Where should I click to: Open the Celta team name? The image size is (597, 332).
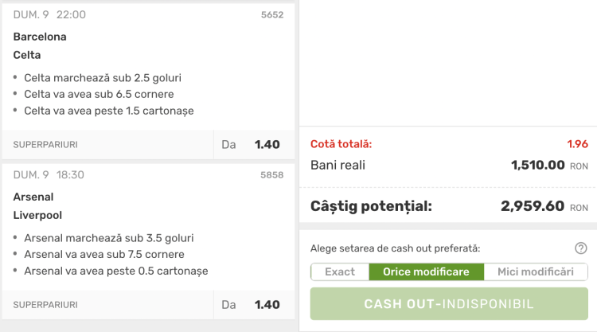[x=27, y=55]
